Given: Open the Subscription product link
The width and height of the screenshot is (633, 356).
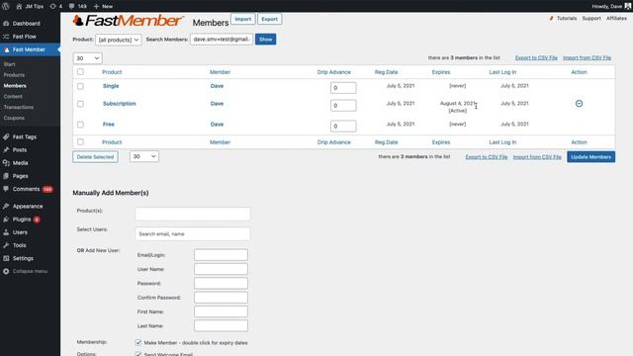Looking at the screenshot, I should [119, 104].
